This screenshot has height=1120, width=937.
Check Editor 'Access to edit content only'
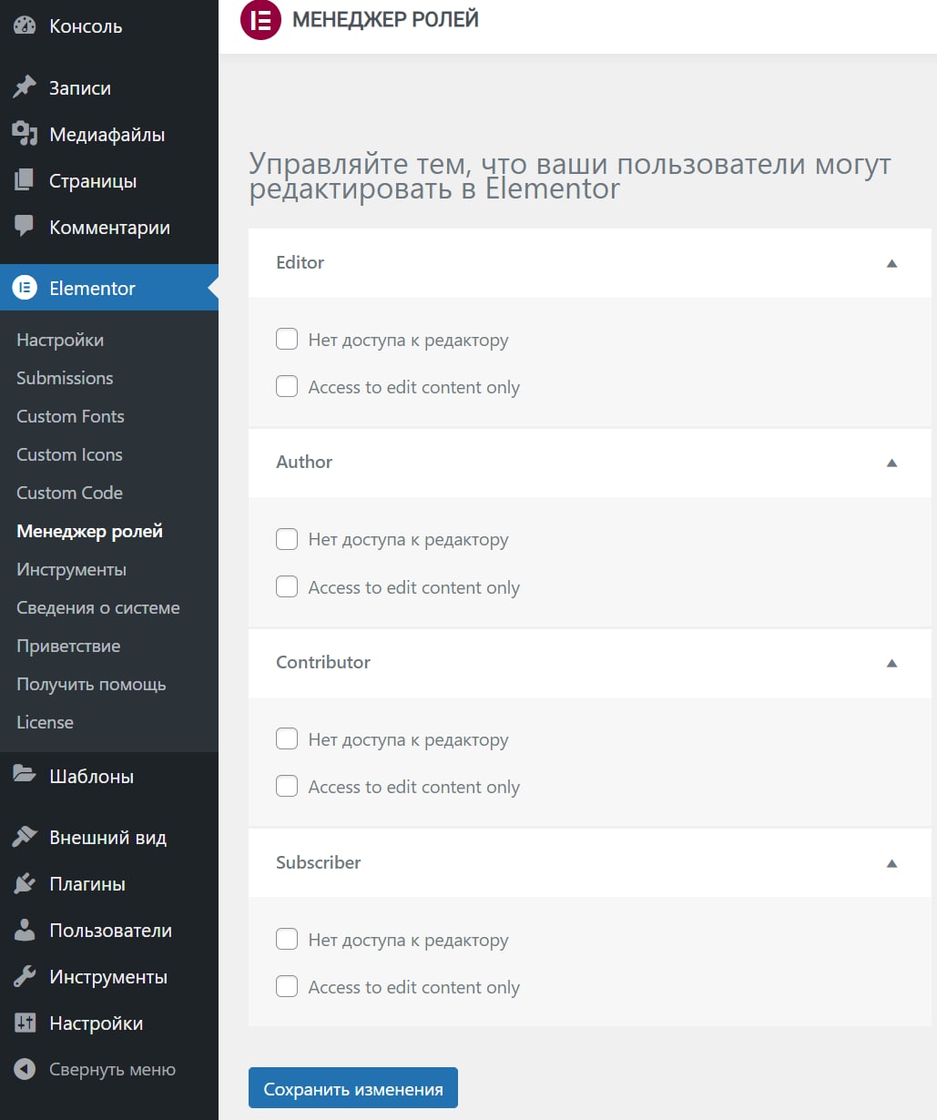pyautogui.click(x=287, y=387)
